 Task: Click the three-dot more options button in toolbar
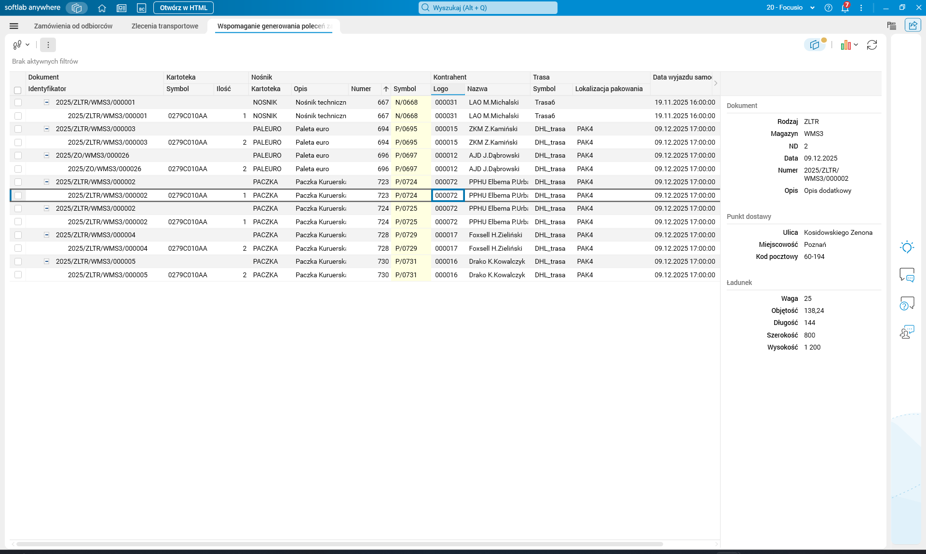[x=48, y=45]
